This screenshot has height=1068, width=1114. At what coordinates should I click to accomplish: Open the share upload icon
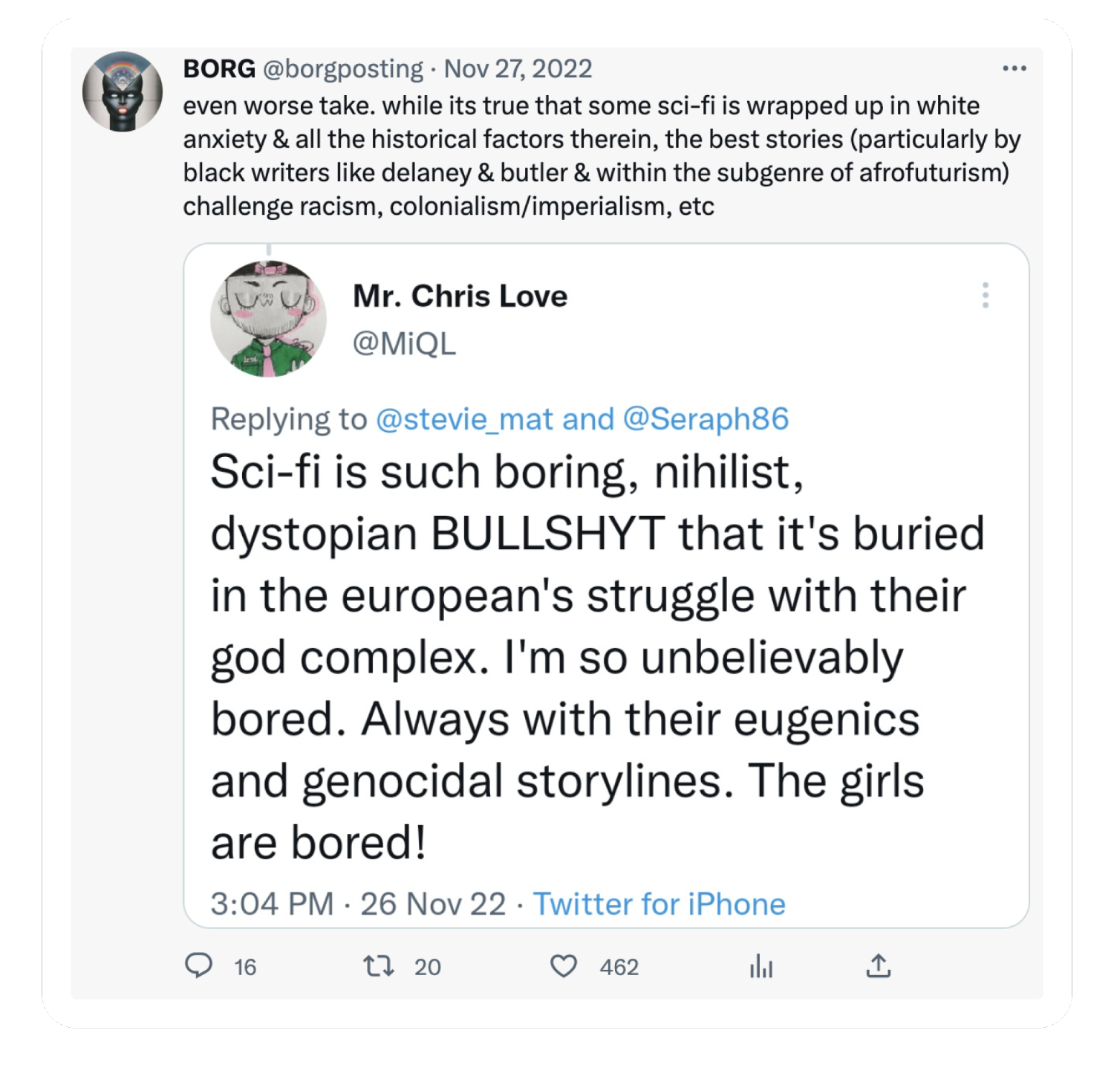(x=879, y=965)
